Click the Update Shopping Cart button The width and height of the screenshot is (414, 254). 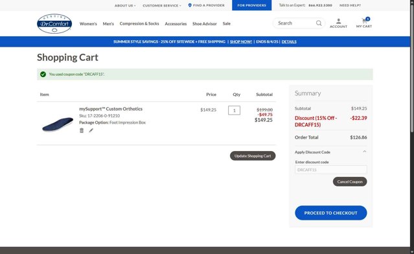click(253, 156)
